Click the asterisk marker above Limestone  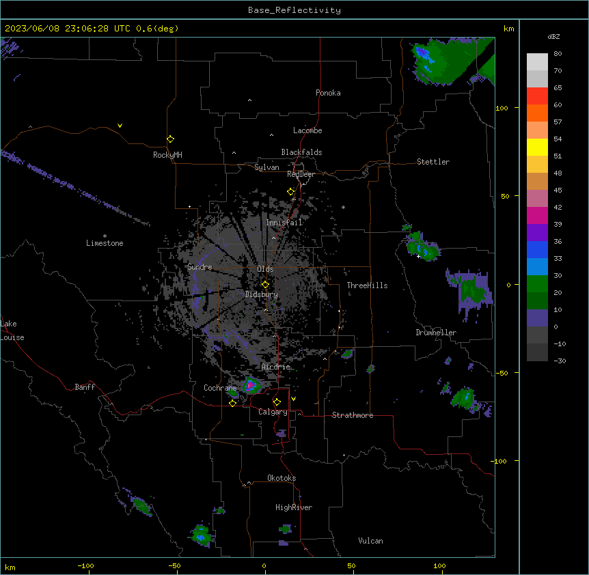click(x=105, y=236)
